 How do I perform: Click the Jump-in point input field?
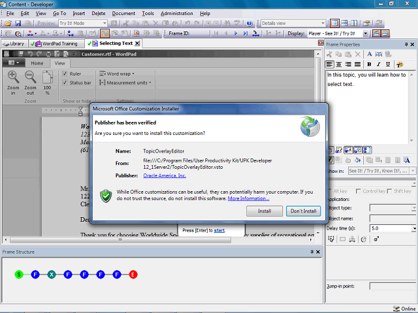click(x=393, y=286)
